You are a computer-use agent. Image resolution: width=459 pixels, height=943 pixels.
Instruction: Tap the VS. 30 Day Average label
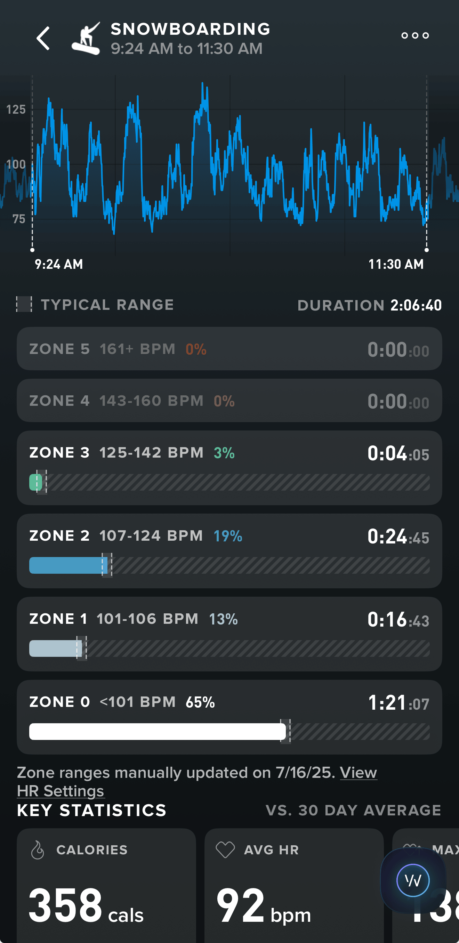(x=353, y=811)
